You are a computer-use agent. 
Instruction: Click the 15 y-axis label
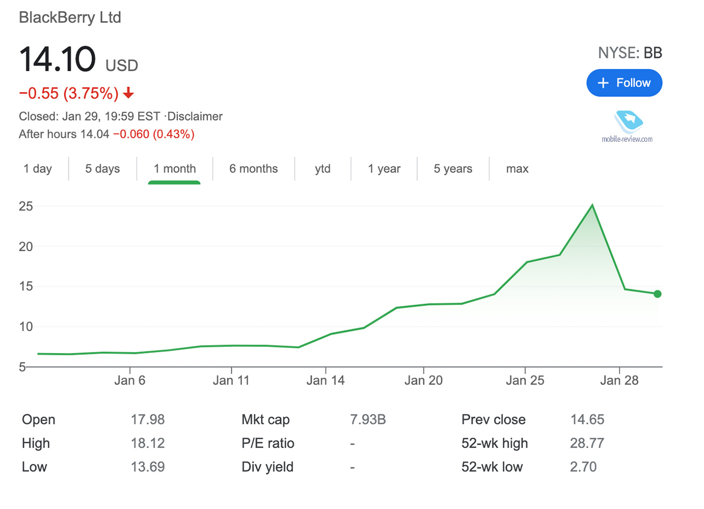[26, 286]
